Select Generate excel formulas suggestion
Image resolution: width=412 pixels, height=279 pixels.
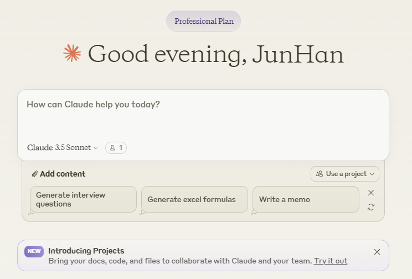pyautogui.click(x=194, y=199)
